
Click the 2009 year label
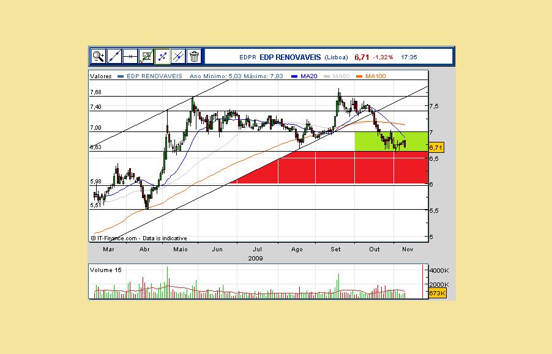coord(255,259)
